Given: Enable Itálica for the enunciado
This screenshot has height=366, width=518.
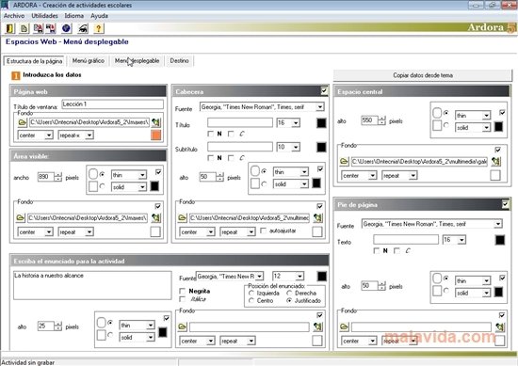Looking at the screenshot, I should click(x=182, y=299).
